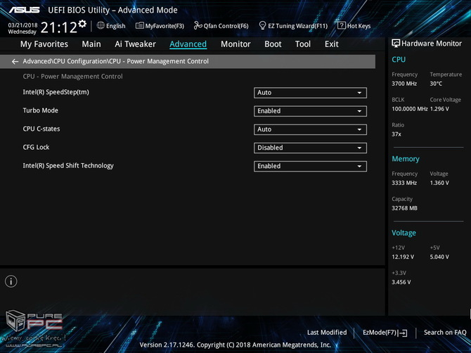The image size is (471, 353).
Task: Click Core Voltage value 1.296 V
Action: (439, 109)
